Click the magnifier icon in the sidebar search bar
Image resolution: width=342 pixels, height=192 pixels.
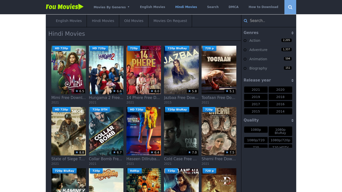(245, 21)
